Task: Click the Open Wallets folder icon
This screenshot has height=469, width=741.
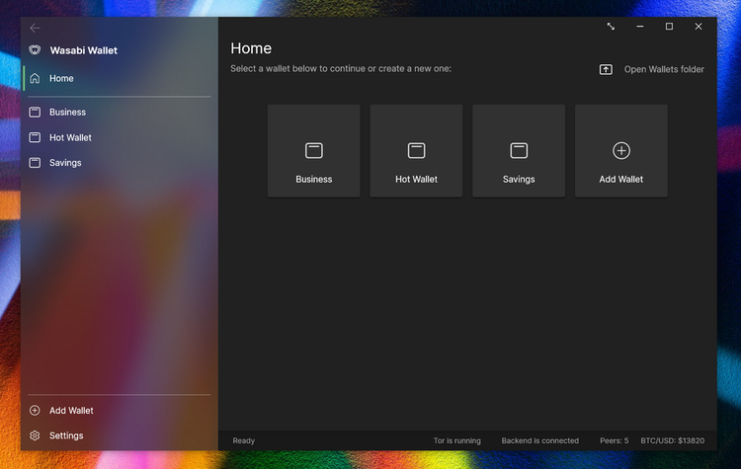Action: tap(606, 70)
